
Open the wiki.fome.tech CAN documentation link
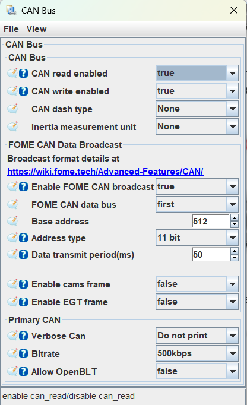tap(105, 172)
